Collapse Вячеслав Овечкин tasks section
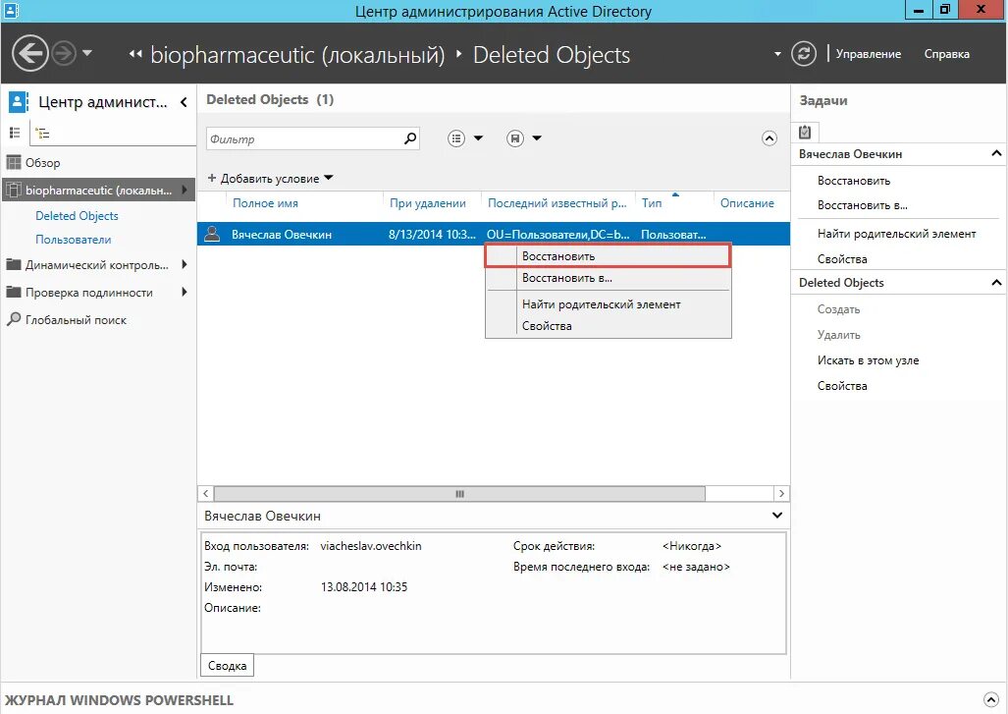1008x714 pixels. (x=996, y=154)
